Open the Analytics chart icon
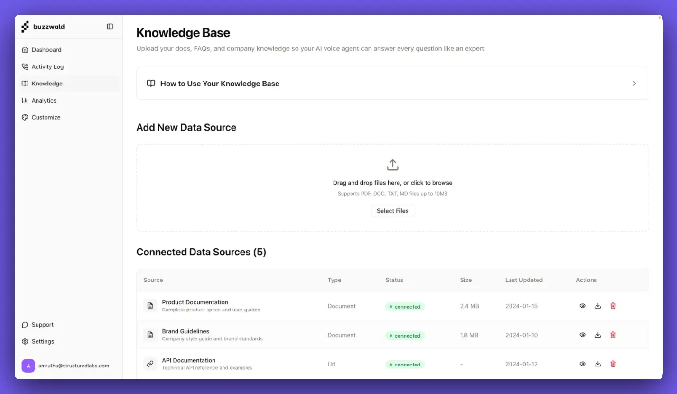Screen dimensions: 677x394 pos(25,100)
